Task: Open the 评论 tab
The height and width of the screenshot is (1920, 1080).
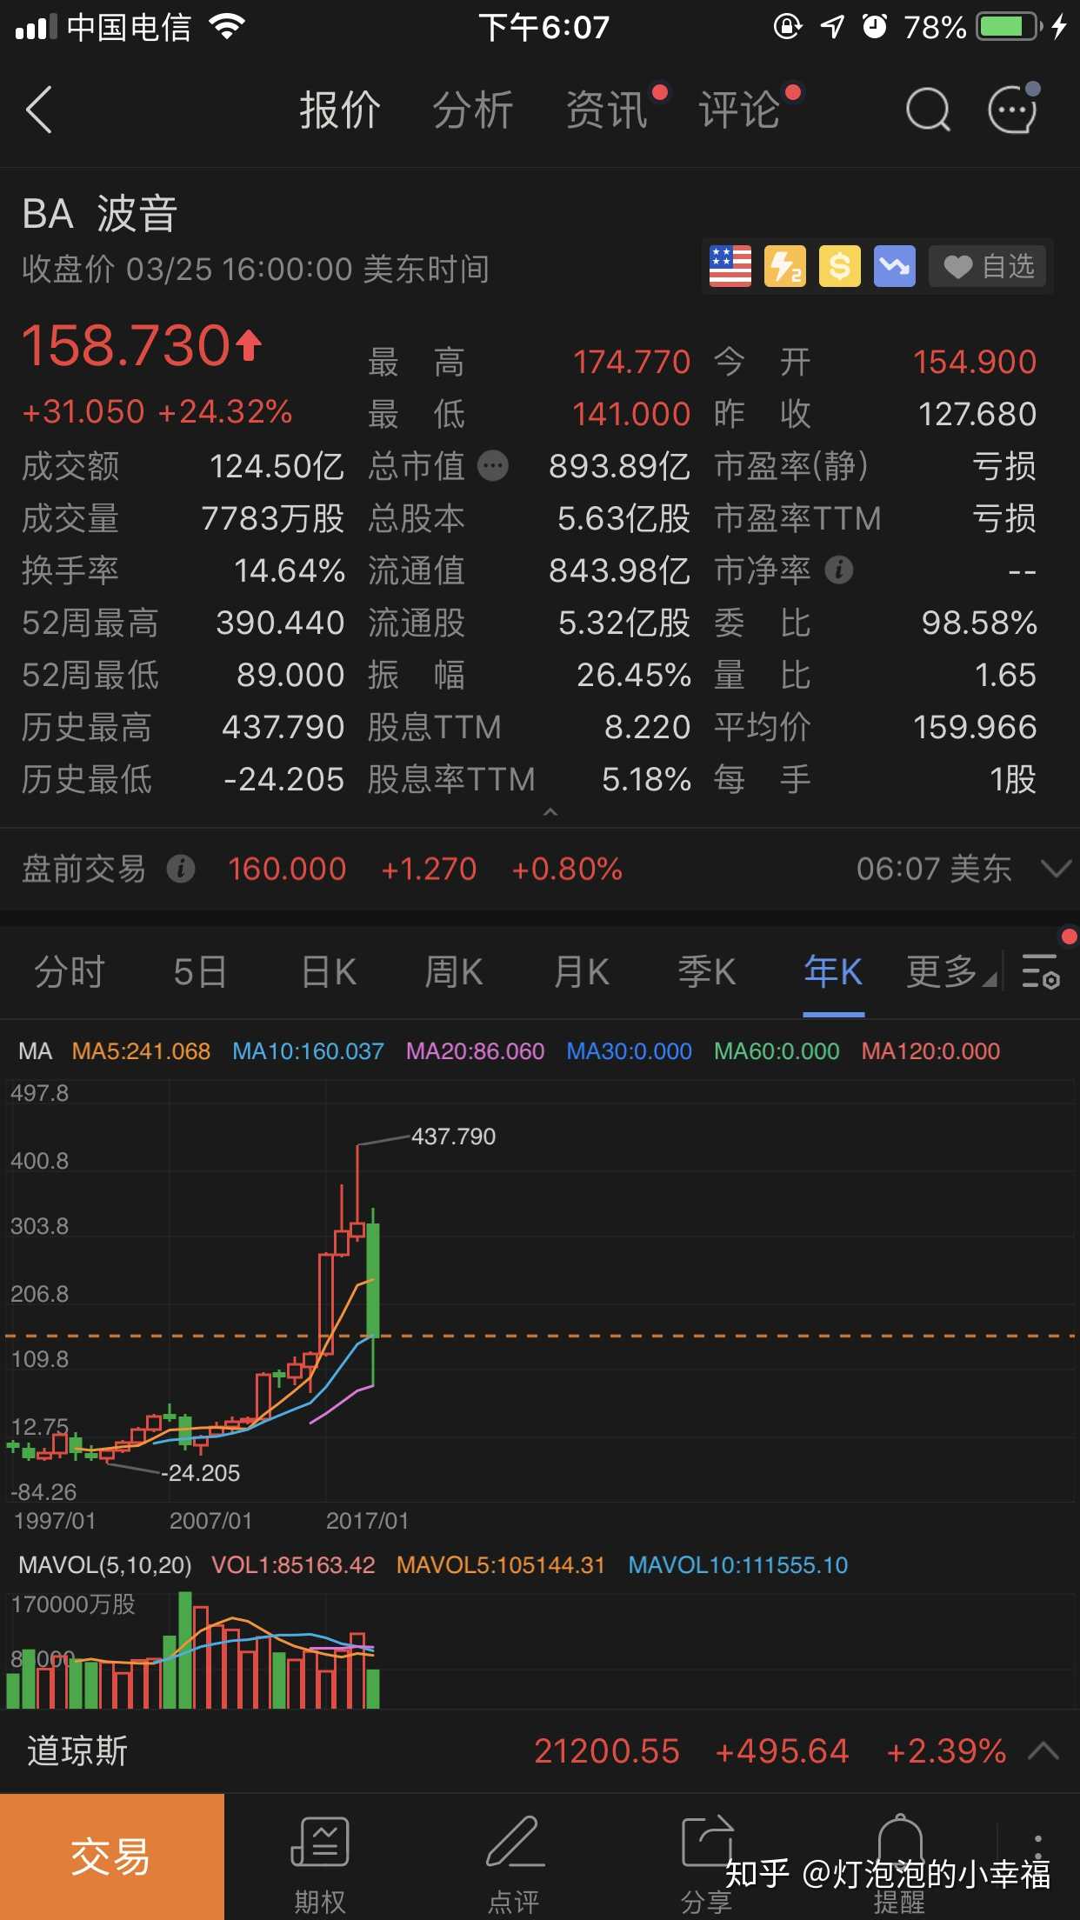Action: pyautogui.click(x=739, y=110)
